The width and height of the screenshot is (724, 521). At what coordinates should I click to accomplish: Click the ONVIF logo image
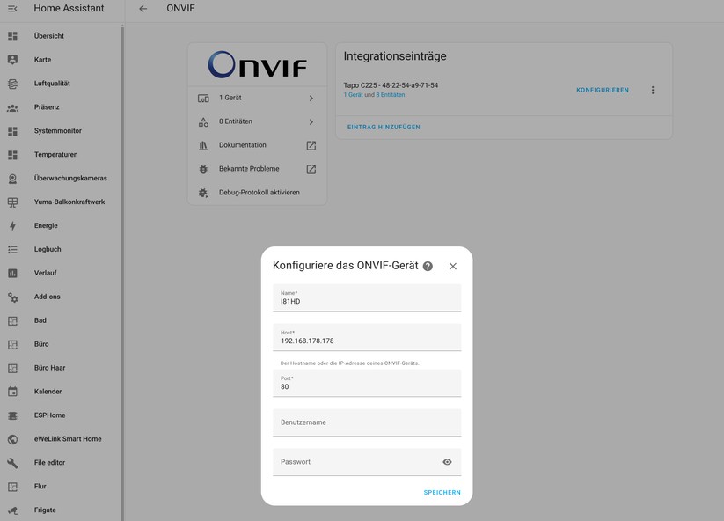coord(257,64)
